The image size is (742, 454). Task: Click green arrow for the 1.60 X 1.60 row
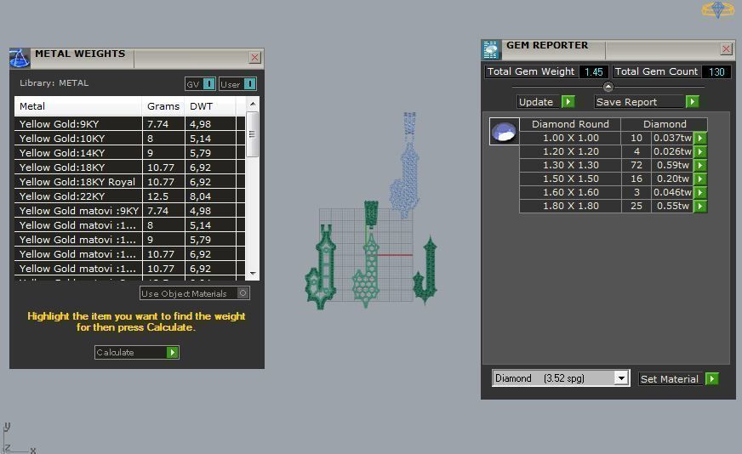point(700,192)
